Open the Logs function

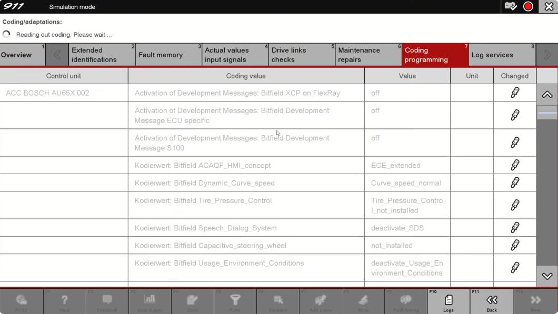point(448,302)
